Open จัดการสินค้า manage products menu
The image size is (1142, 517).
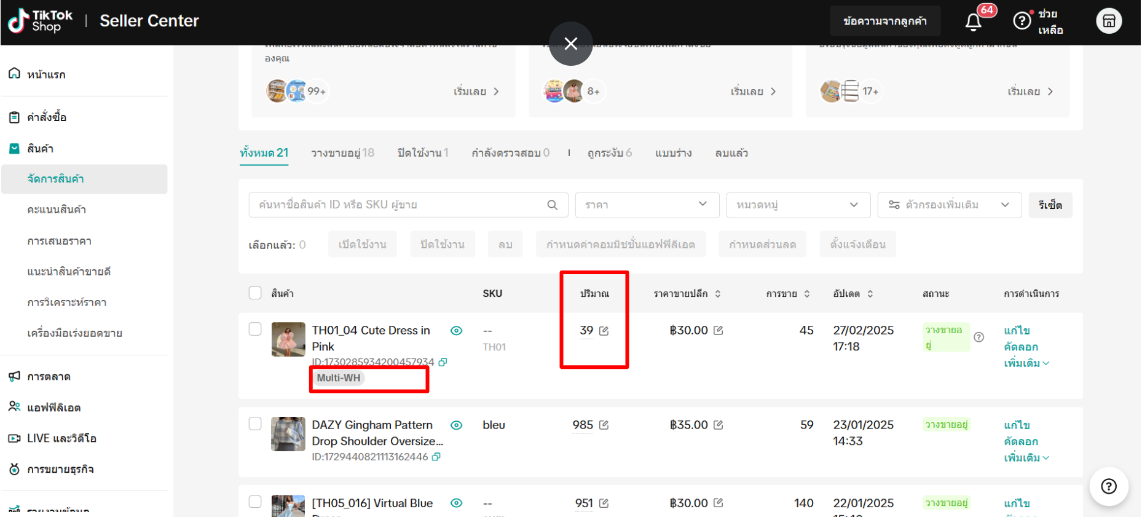pos(84,179)
